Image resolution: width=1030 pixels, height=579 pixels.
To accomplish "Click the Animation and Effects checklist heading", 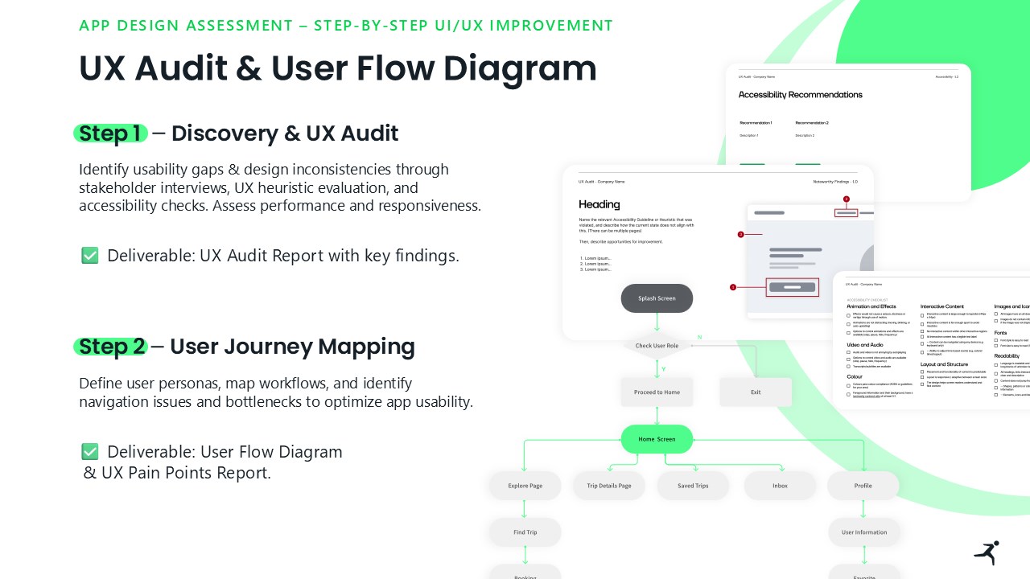I will [871, 306].
